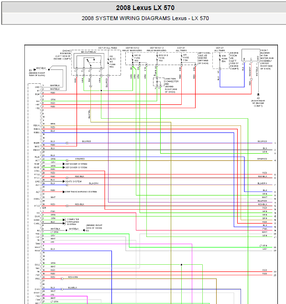
Task: Click the RED/BLK label on pin 35 wire
Action: pyautogui.click(x=79, y=204)
